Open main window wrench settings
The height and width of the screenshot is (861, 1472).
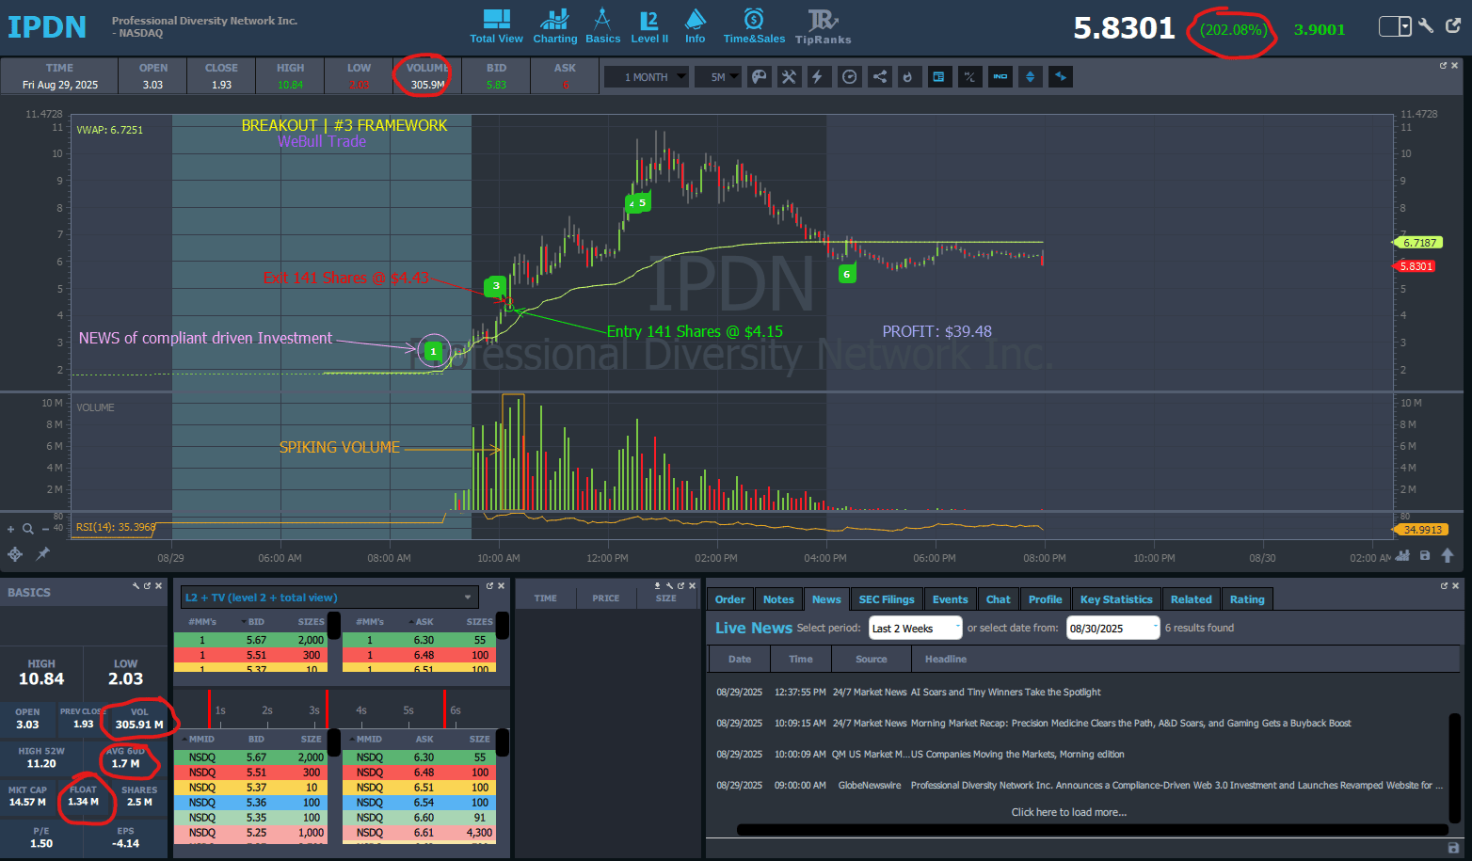click(1427, 26)
